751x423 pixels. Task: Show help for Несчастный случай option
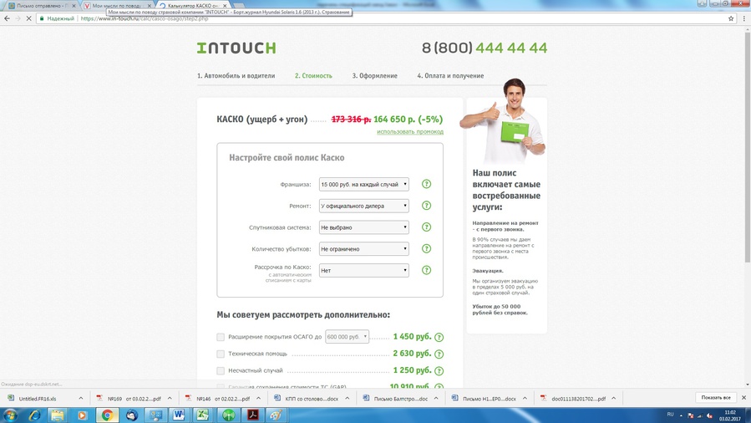(439, 371)
